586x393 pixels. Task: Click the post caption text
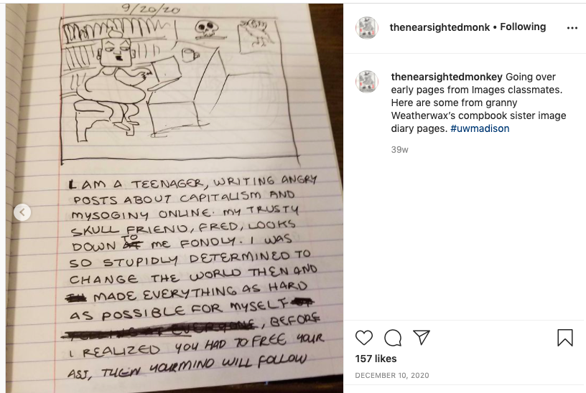pyautogui.click(x=478, y=103)
